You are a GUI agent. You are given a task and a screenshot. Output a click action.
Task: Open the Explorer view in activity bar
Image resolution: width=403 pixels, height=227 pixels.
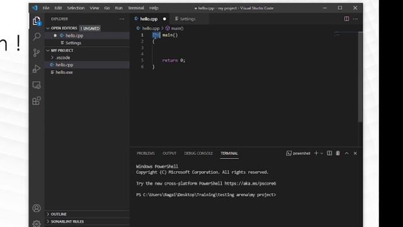[37, 21]
